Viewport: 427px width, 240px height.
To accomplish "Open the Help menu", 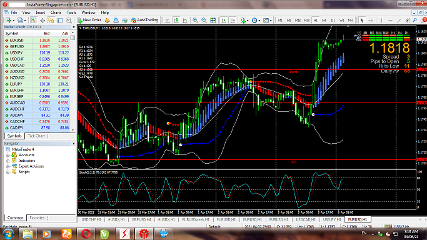I will point(105,12).
